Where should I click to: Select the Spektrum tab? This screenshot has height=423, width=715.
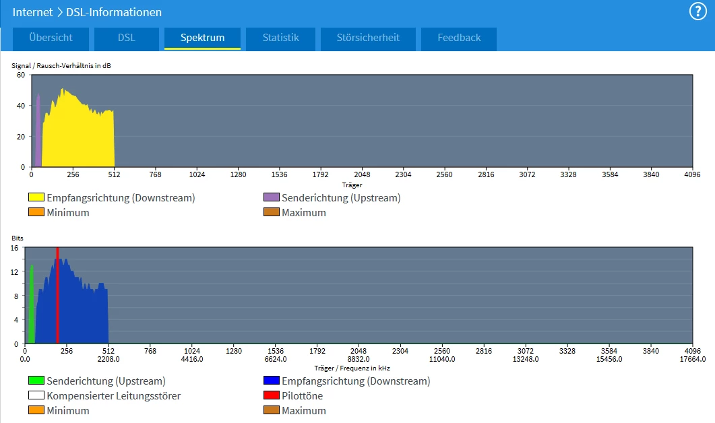click(x=202, y=38)
